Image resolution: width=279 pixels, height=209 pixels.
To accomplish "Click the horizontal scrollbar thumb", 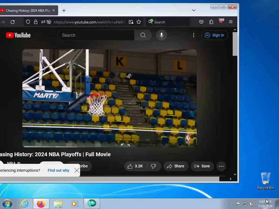I will pyautogui.click(x=110, y=179).
